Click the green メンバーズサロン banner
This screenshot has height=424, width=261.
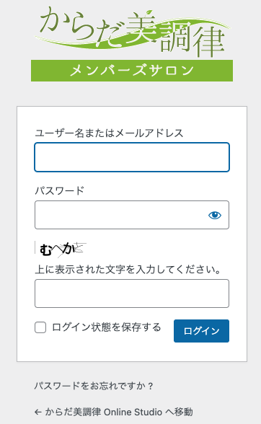point(132,71)
